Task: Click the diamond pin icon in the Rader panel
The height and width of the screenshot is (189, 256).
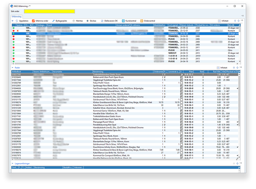Action: (237, 68)
